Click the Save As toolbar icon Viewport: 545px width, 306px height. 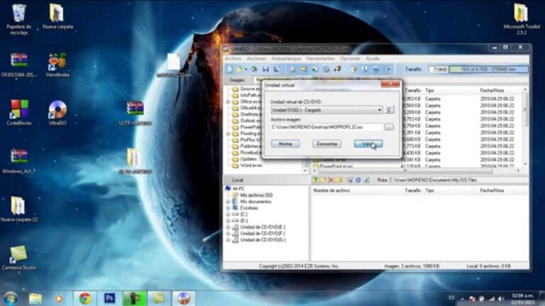[x=277, y=69]
